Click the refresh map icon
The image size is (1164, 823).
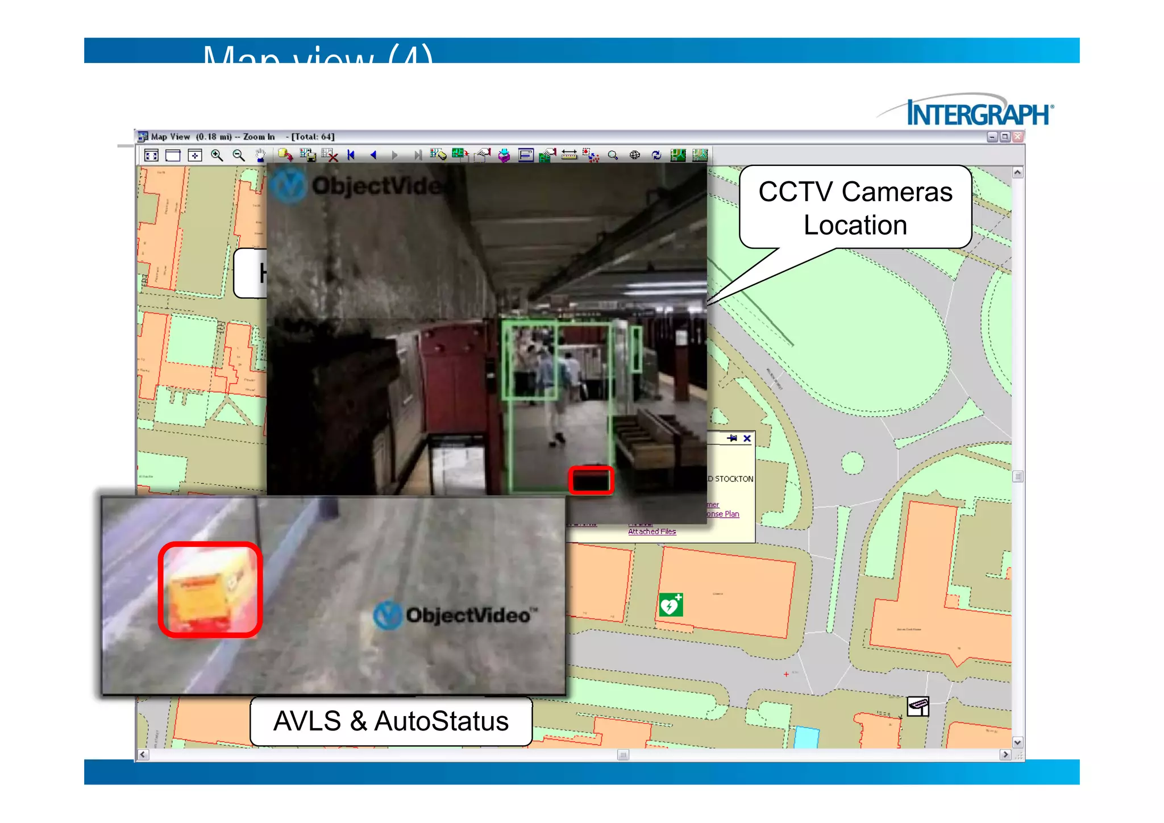(x=656, y=155)
